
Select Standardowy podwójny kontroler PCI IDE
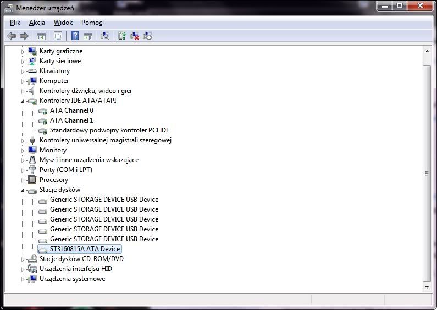[109, 130]
